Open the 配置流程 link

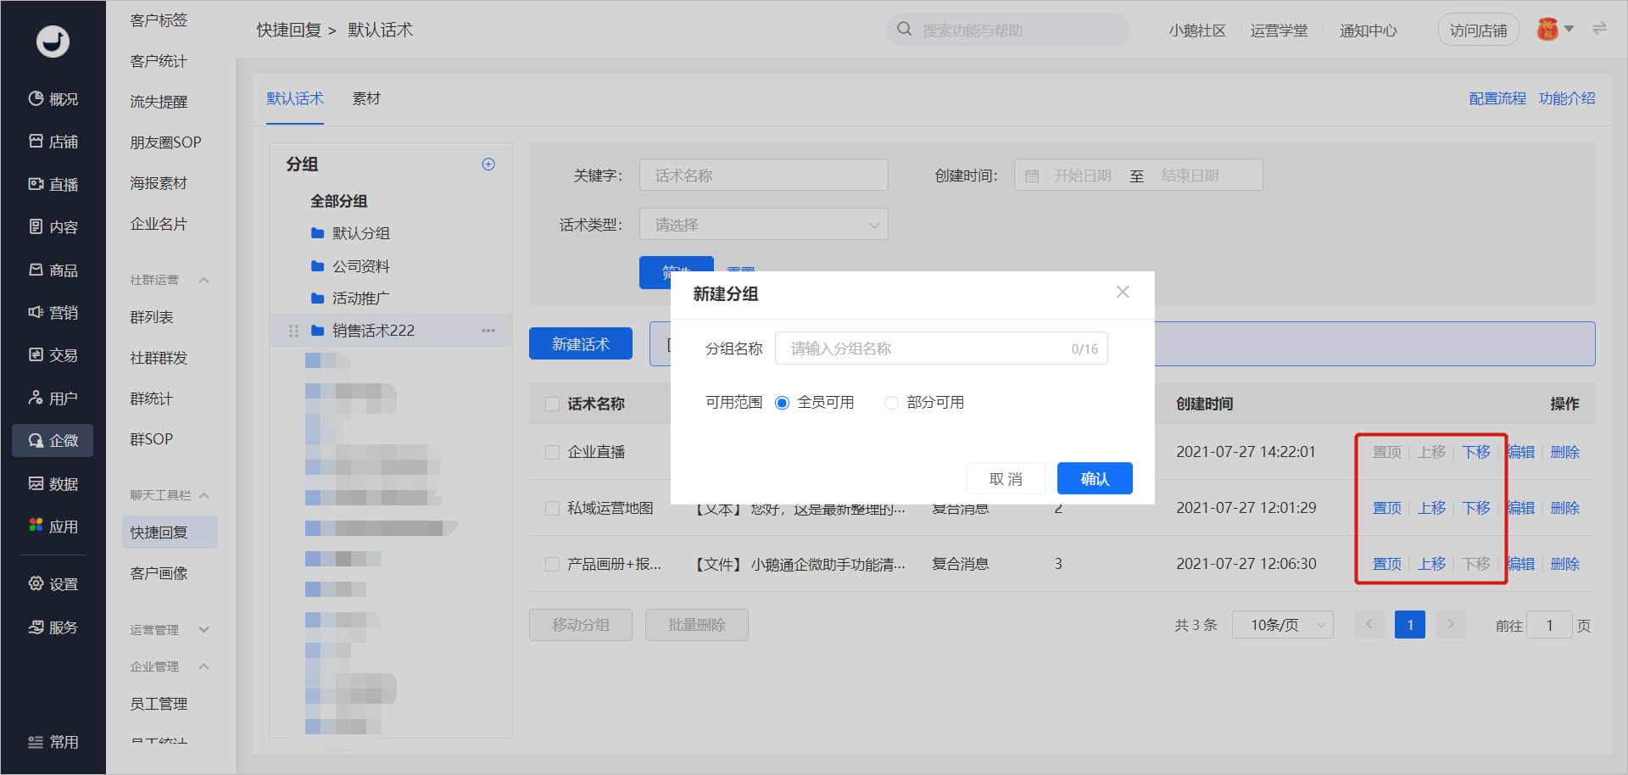1497,98
